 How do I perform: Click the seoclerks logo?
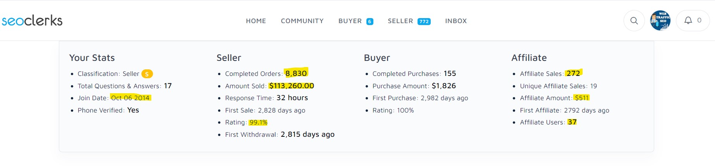[x=32, y=20]
